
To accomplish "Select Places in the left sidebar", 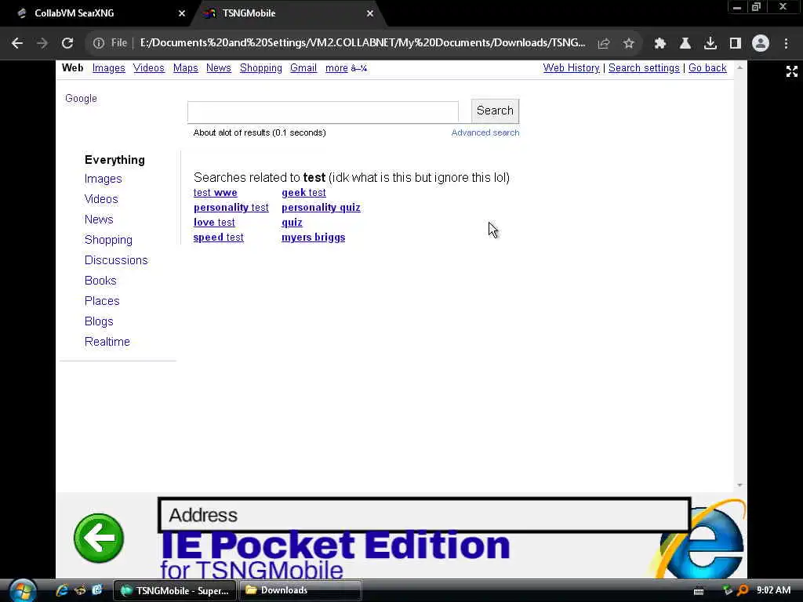I will 102,301.
